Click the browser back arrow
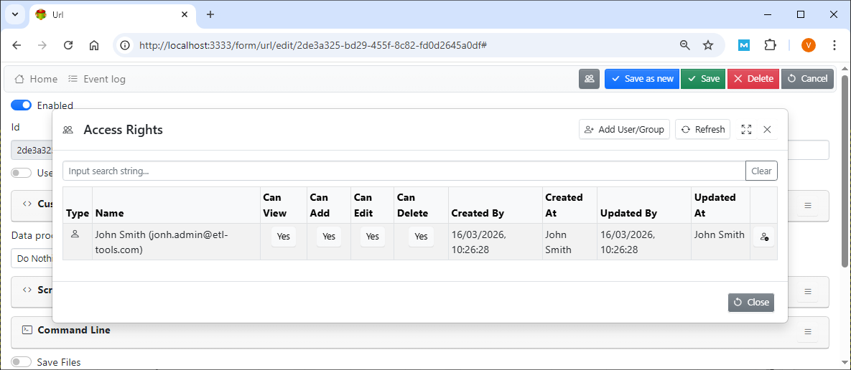This screenshot has width=851, height=370. pyautogui.click(x=17, y=45)
